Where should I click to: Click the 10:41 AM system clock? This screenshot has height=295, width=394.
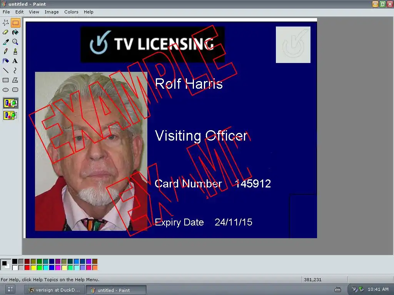pyautogui.click(x=378, y=289)
